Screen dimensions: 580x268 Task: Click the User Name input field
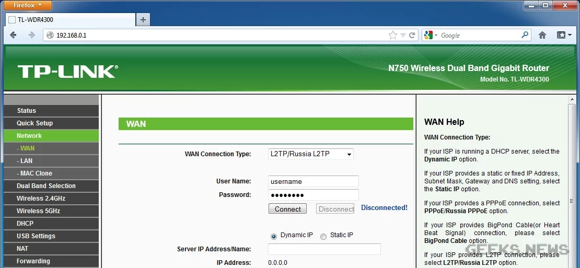click(313, 181)
